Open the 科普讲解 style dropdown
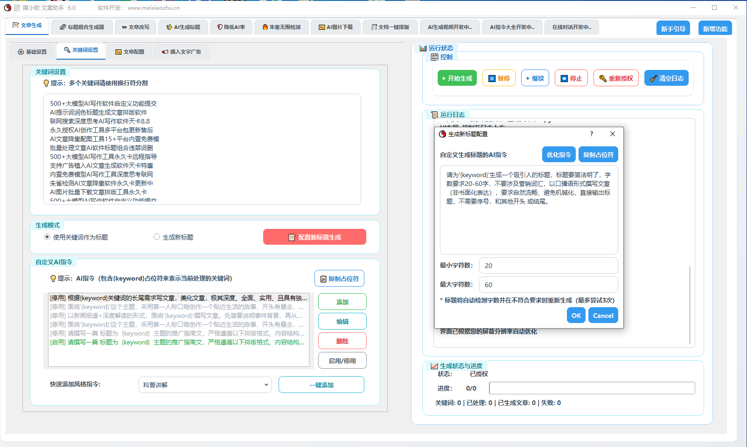This screenshot has height=447, width=747. [205, 385]
